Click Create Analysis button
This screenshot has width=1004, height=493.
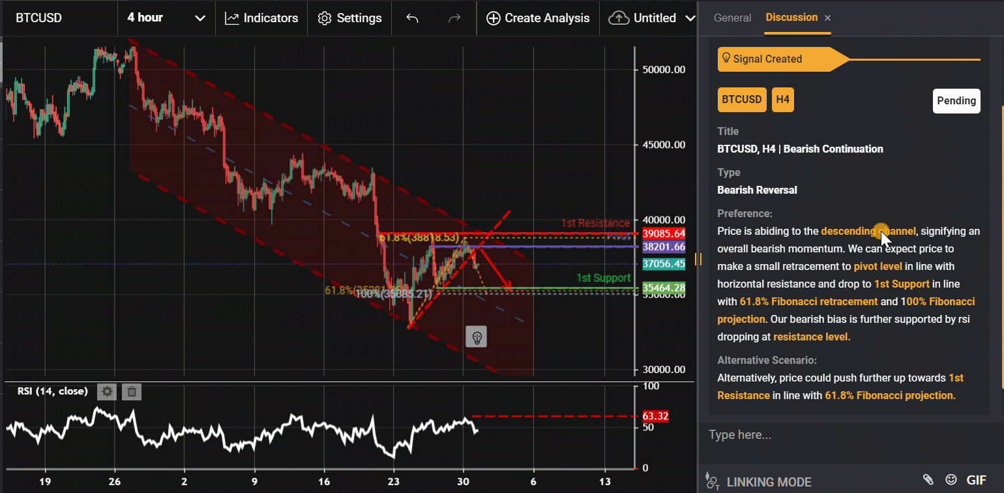(538, 18)
